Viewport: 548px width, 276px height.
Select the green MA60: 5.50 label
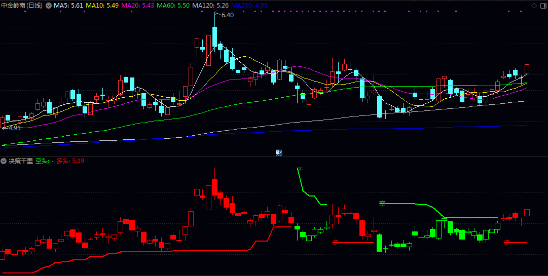click(173, 6)
